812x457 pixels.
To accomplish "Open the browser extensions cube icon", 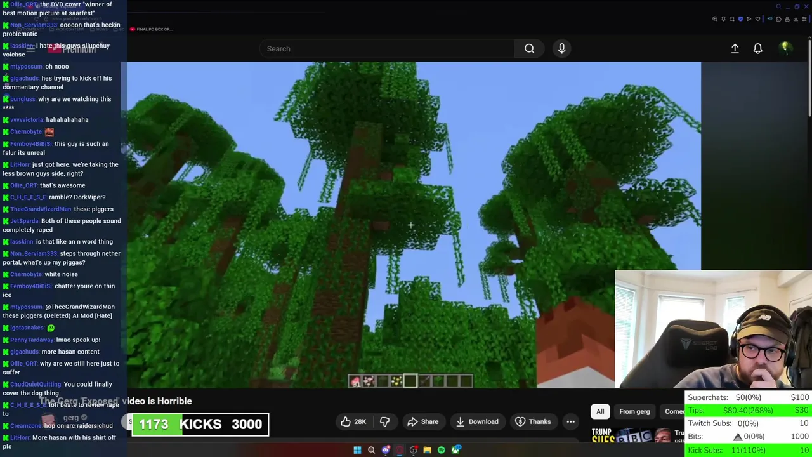I will pyautogui.click(x=778, y=19).
